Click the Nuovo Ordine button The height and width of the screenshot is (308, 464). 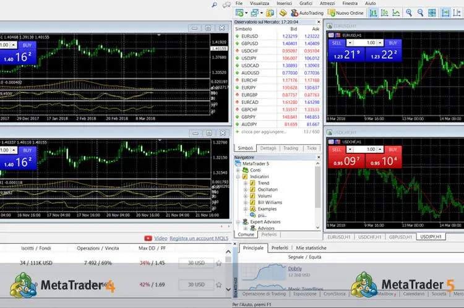(346, 13)
